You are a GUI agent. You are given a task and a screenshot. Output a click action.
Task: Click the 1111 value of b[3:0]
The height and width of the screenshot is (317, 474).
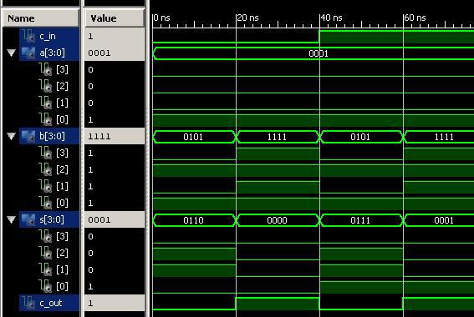pyautogui.click(x=99, y=136)
